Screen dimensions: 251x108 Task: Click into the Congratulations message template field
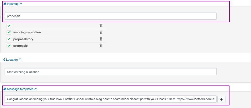click(x=110, y=99)
